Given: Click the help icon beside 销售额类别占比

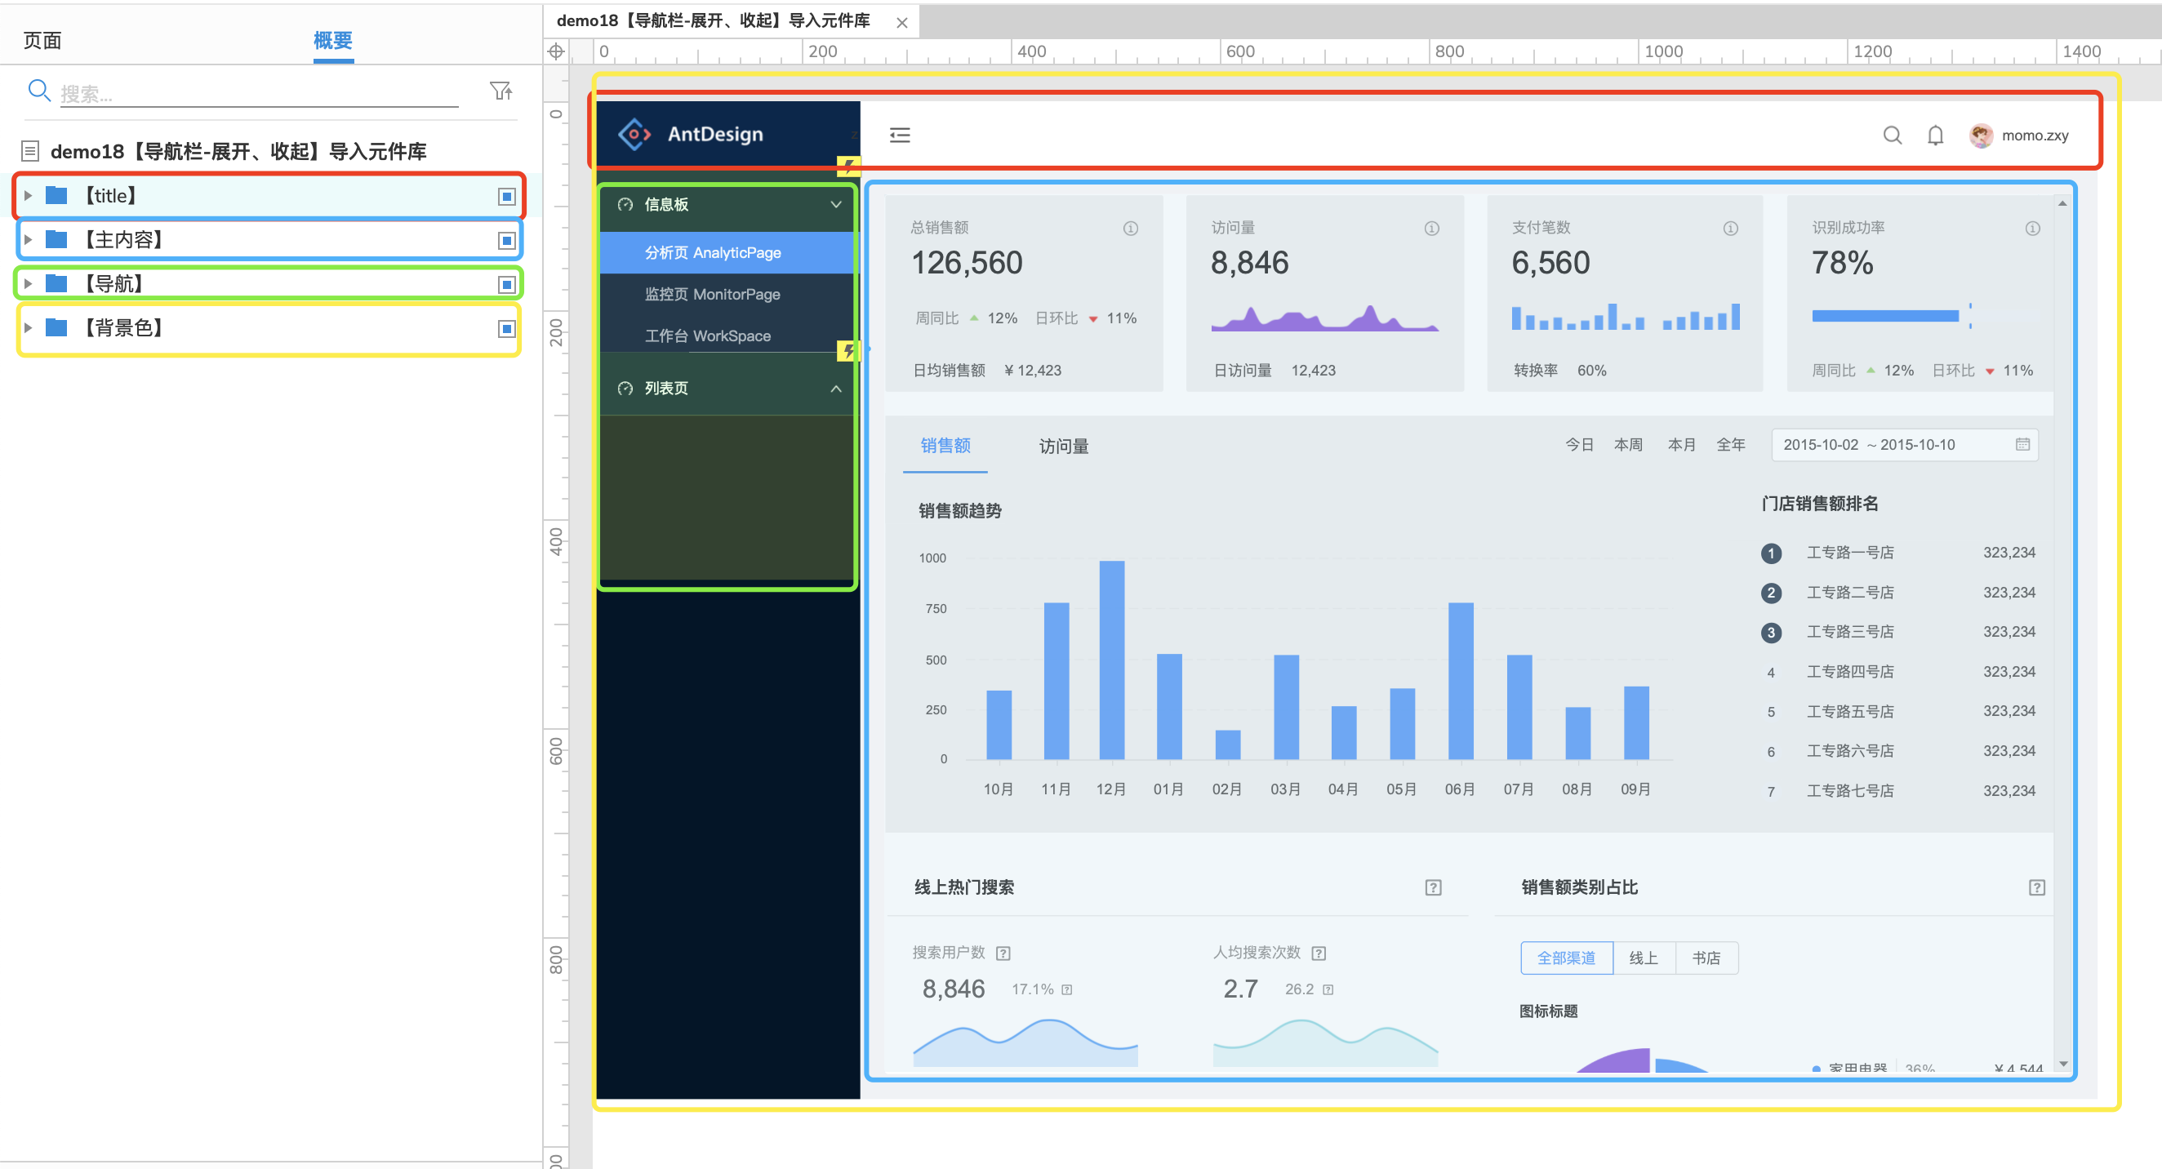Looking at the screenshot, I should click(2037, 888).
